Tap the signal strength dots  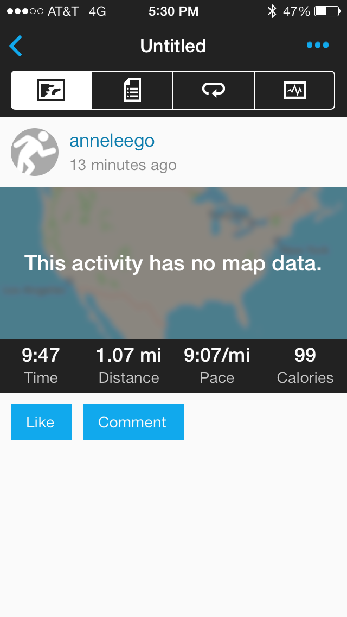pos(25,11)
